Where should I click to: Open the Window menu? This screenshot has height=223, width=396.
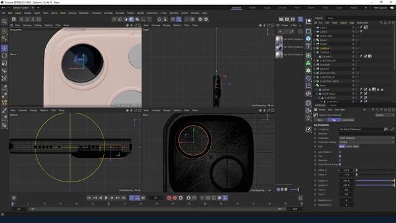pyautogui.click(x=195, y=13)
